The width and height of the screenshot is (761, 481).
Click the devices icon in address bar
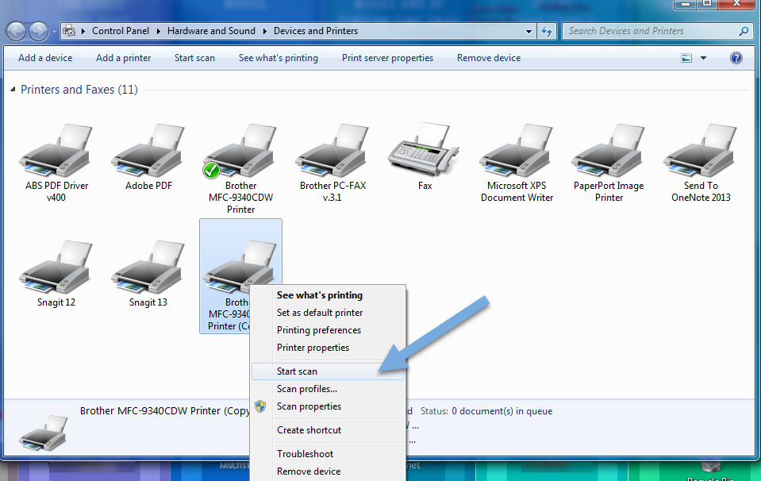tap(69, 31)
